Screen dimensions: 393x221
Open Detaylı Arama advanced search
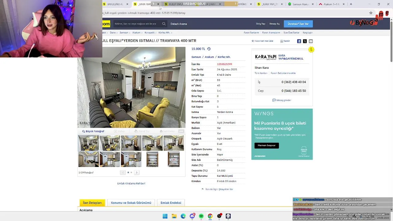coord(179,24)
